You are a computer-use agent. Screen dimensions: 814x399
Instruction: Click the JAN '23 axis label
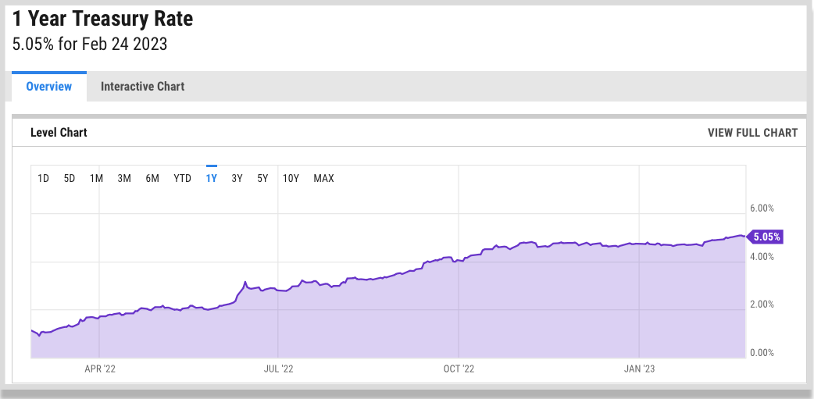640,369
